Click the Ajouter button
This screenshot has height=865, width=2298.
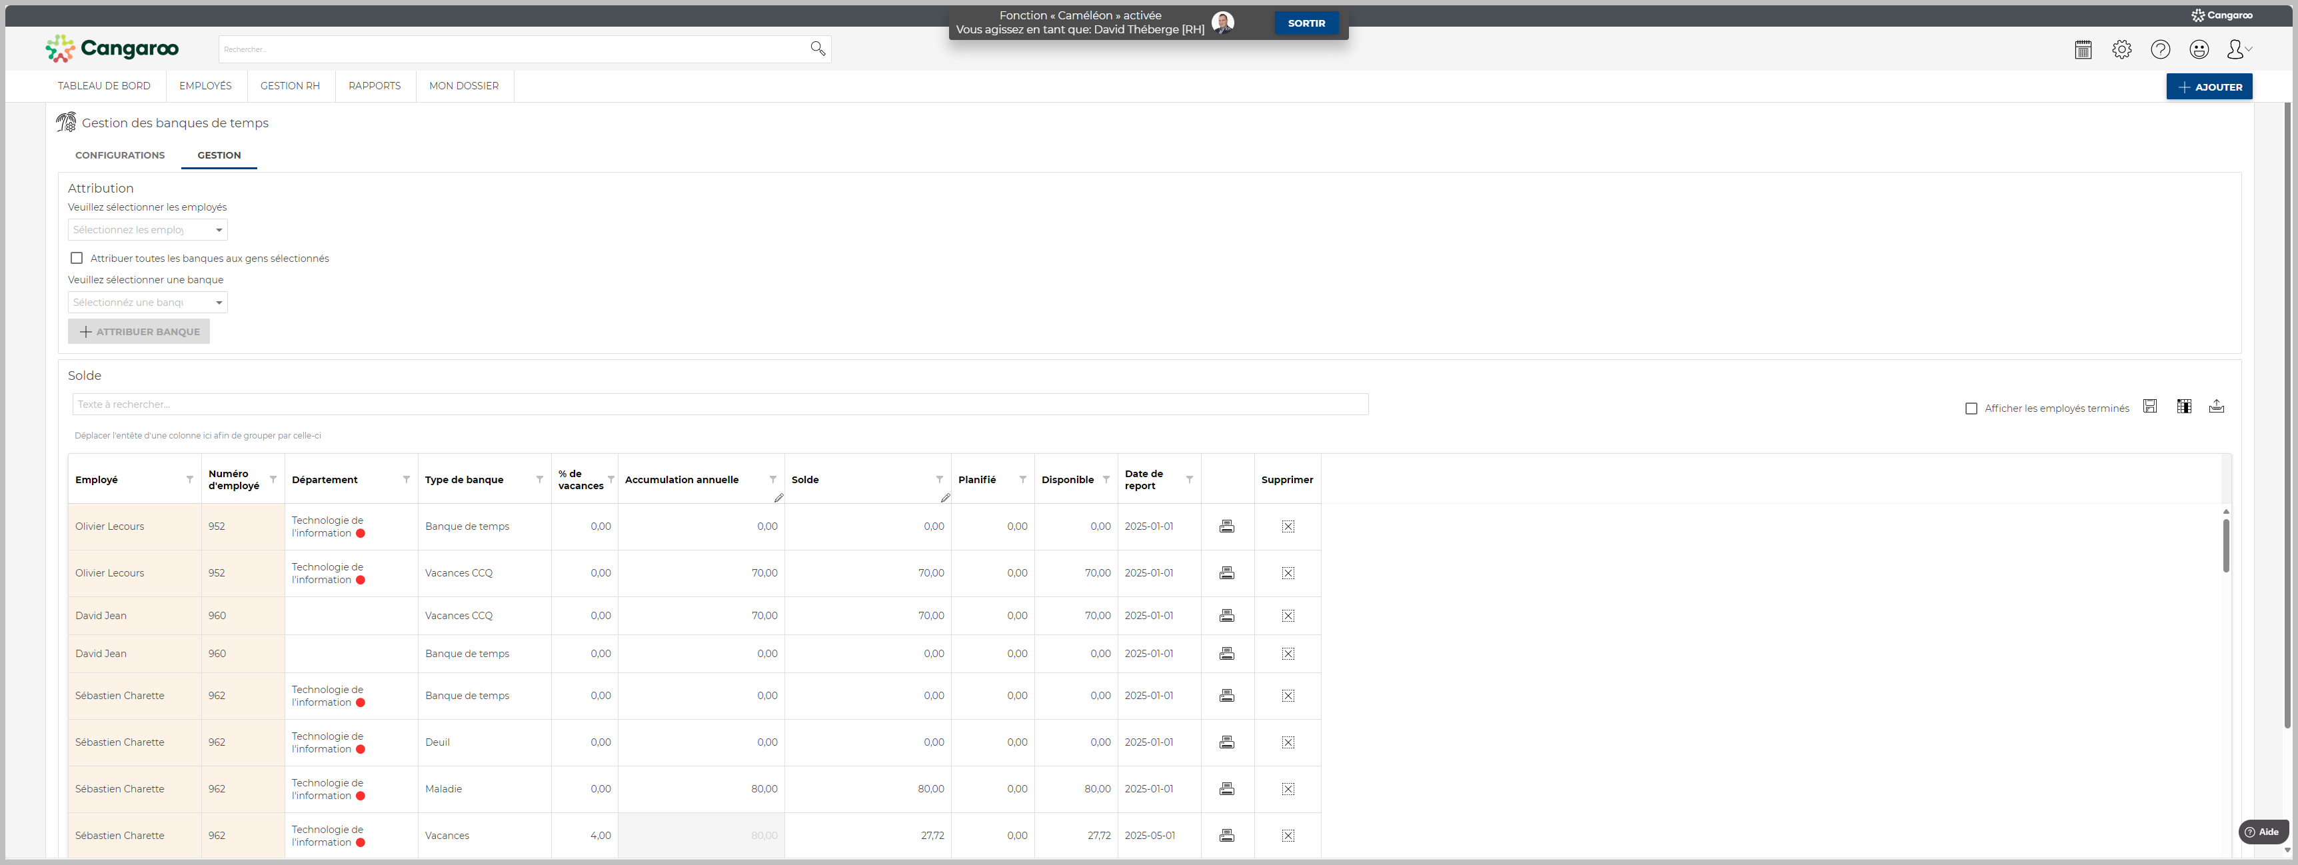click(2209, 87)
